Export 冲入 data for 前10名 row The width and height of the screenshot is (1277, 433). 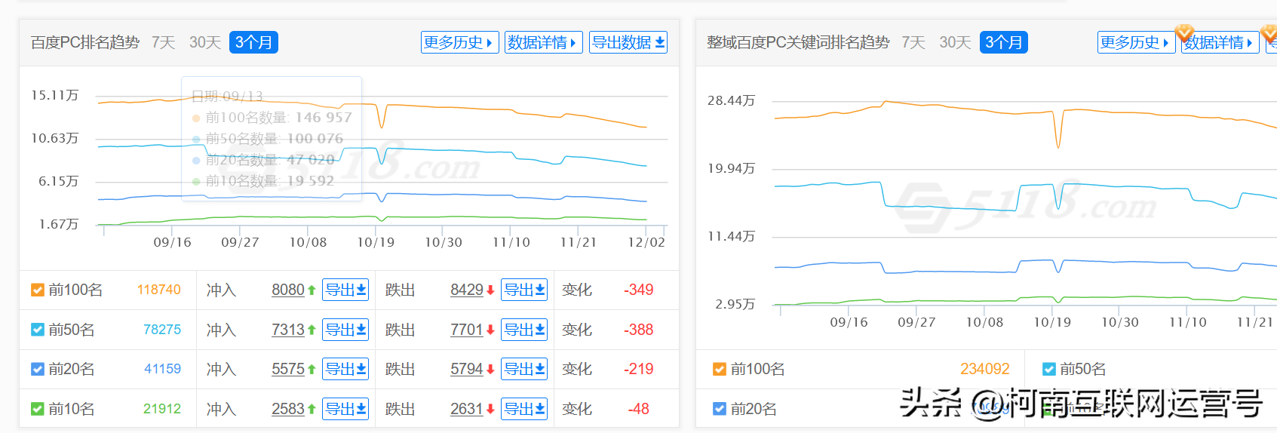coord(345,409)
